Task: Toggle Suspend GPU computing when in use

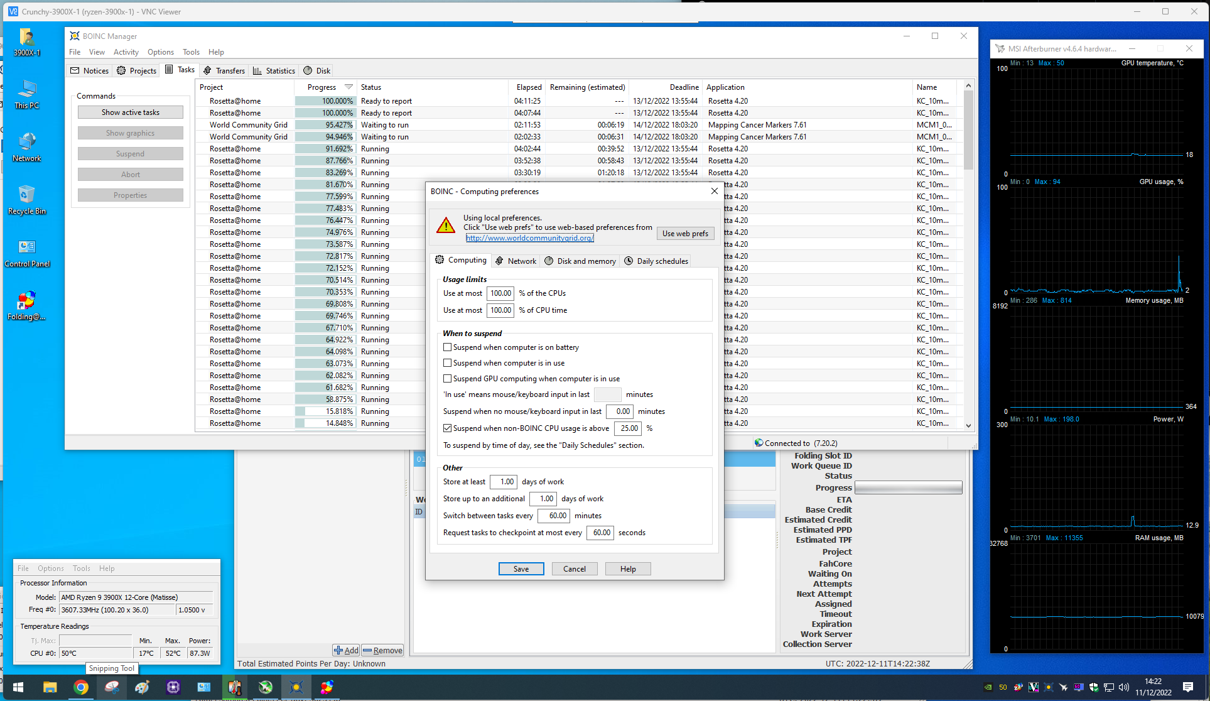Action: pos(448,379)
